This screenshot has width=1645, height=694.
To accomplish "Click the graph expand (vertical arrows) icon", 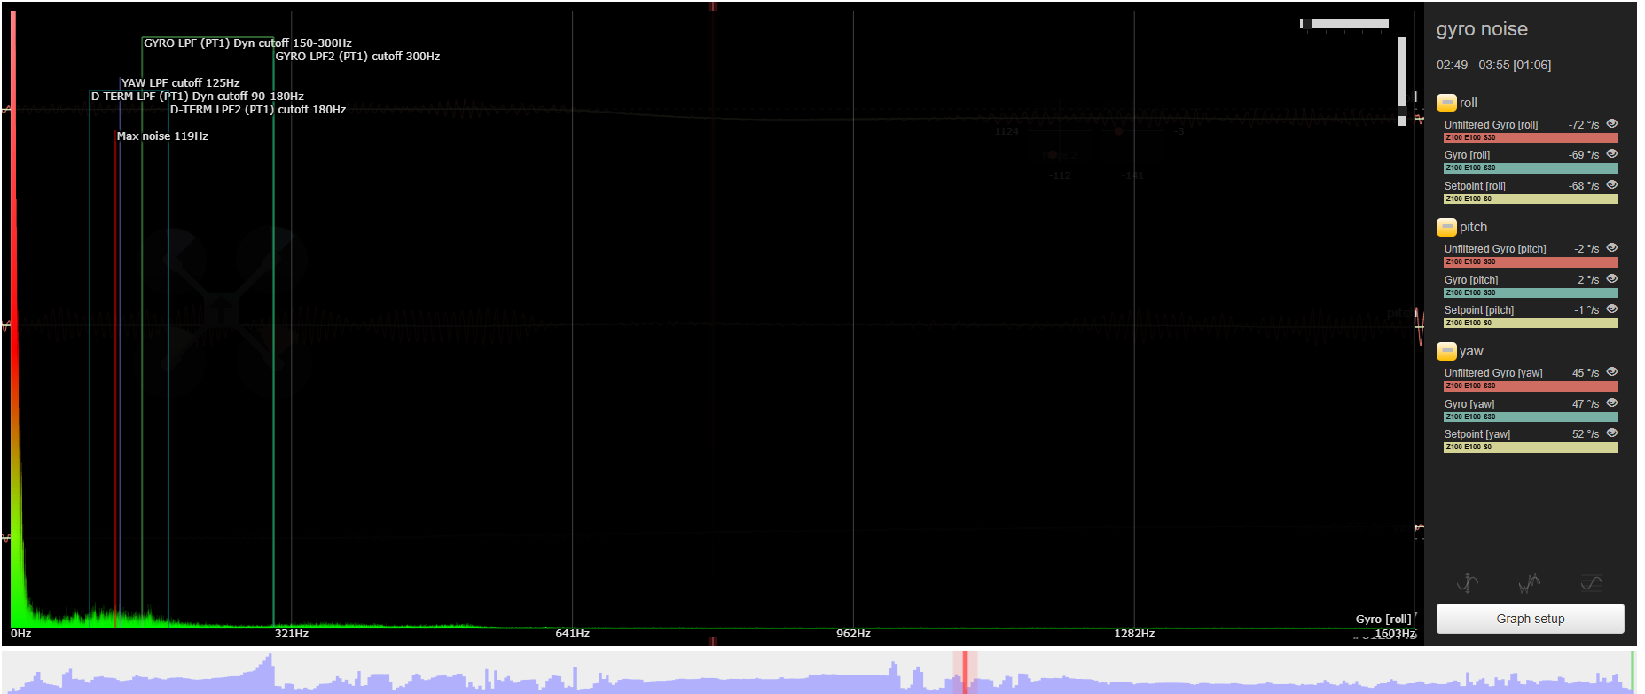I will click(1468, 583).
